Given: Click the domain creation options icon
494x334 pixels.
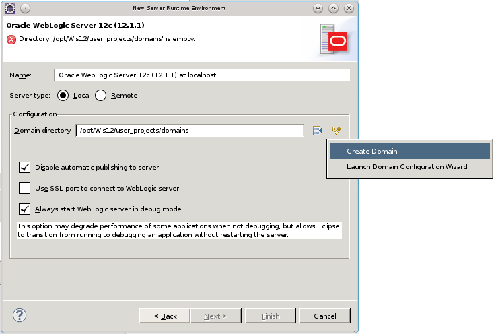Looking at the screenshot, I should click(336, 130).
